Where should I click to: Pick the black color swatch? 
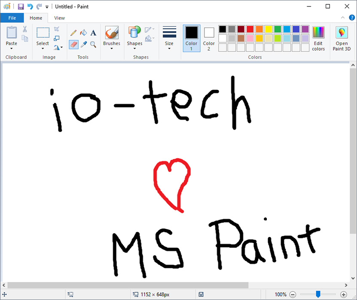[223, 29]
